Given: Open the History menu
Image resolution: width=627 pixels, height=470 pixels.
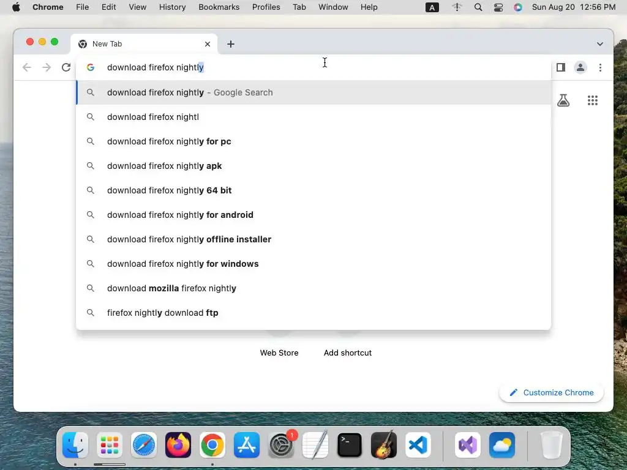Looking at the screenshot, I should tap(172, 7).
